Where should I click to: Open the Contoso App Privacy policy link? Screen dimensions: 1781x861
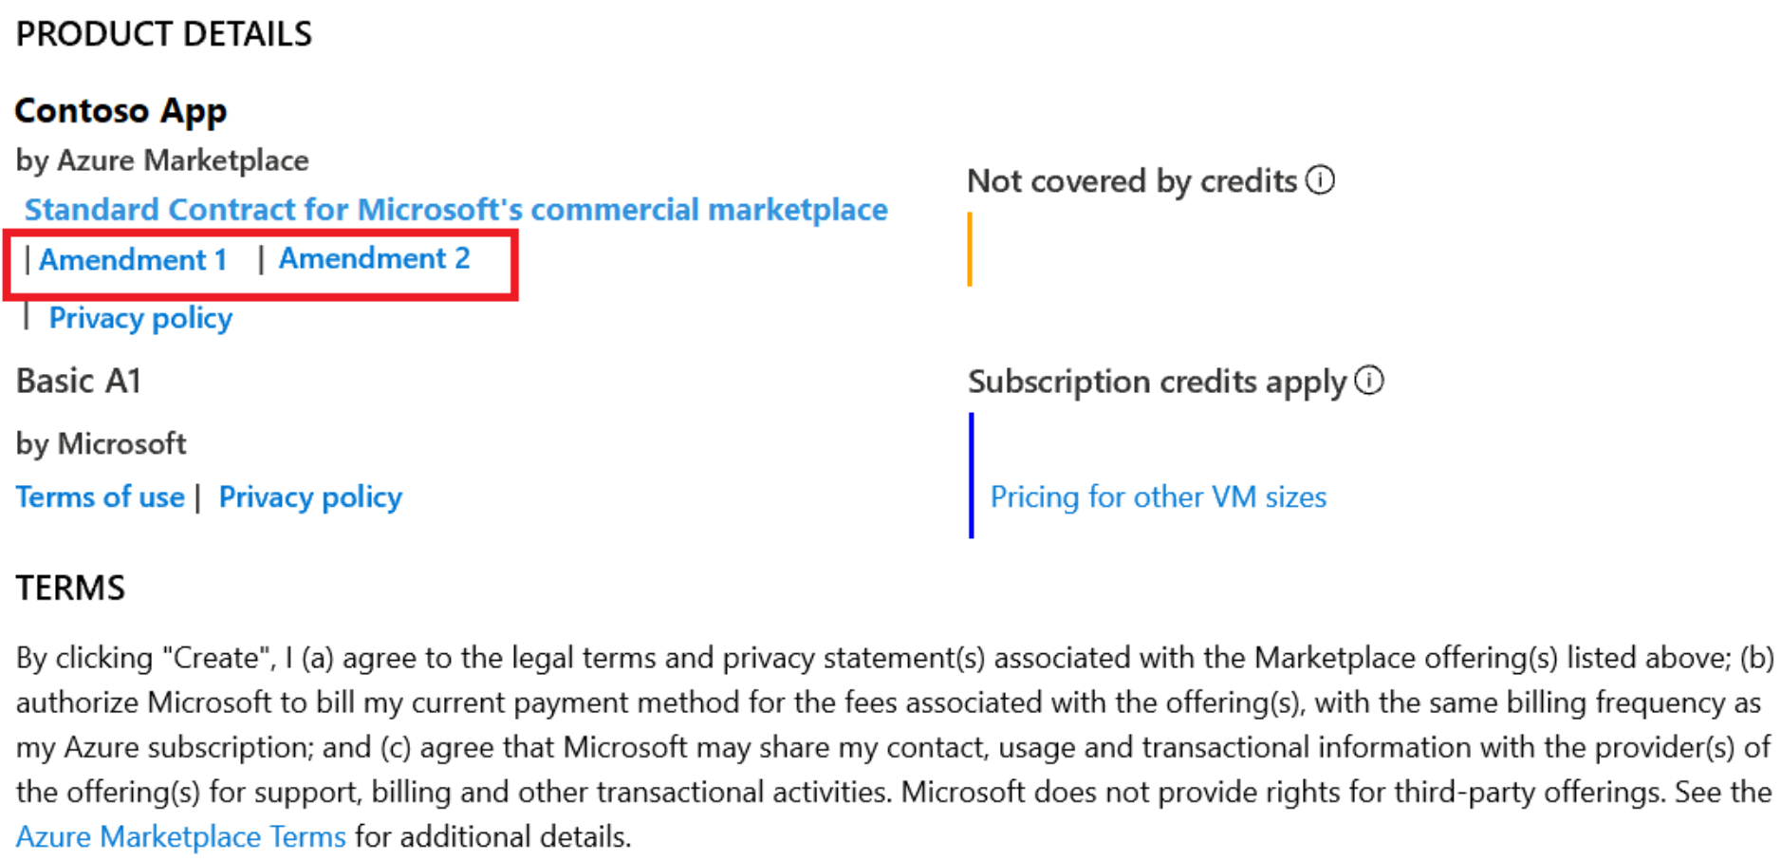tap(140, 318)
